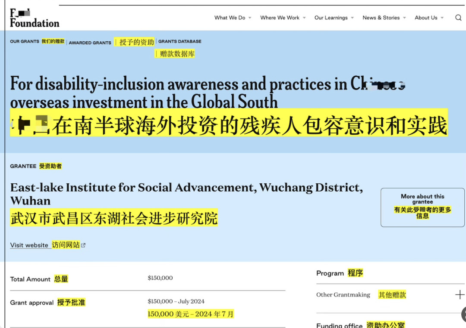The image size is (466, 328).
Task: Select the Where We Work menu item
Action: pyautogui.click(x=280, y=18)
